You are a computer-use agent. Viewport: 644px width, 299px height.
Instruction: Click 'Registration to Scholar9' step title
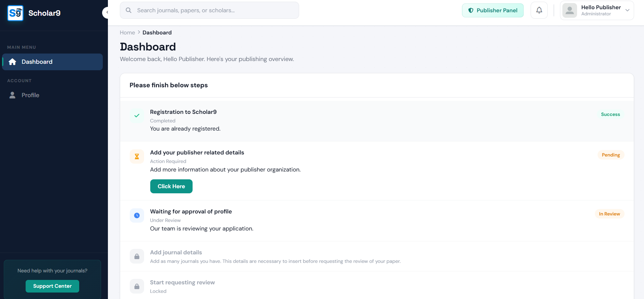point(183,112)
